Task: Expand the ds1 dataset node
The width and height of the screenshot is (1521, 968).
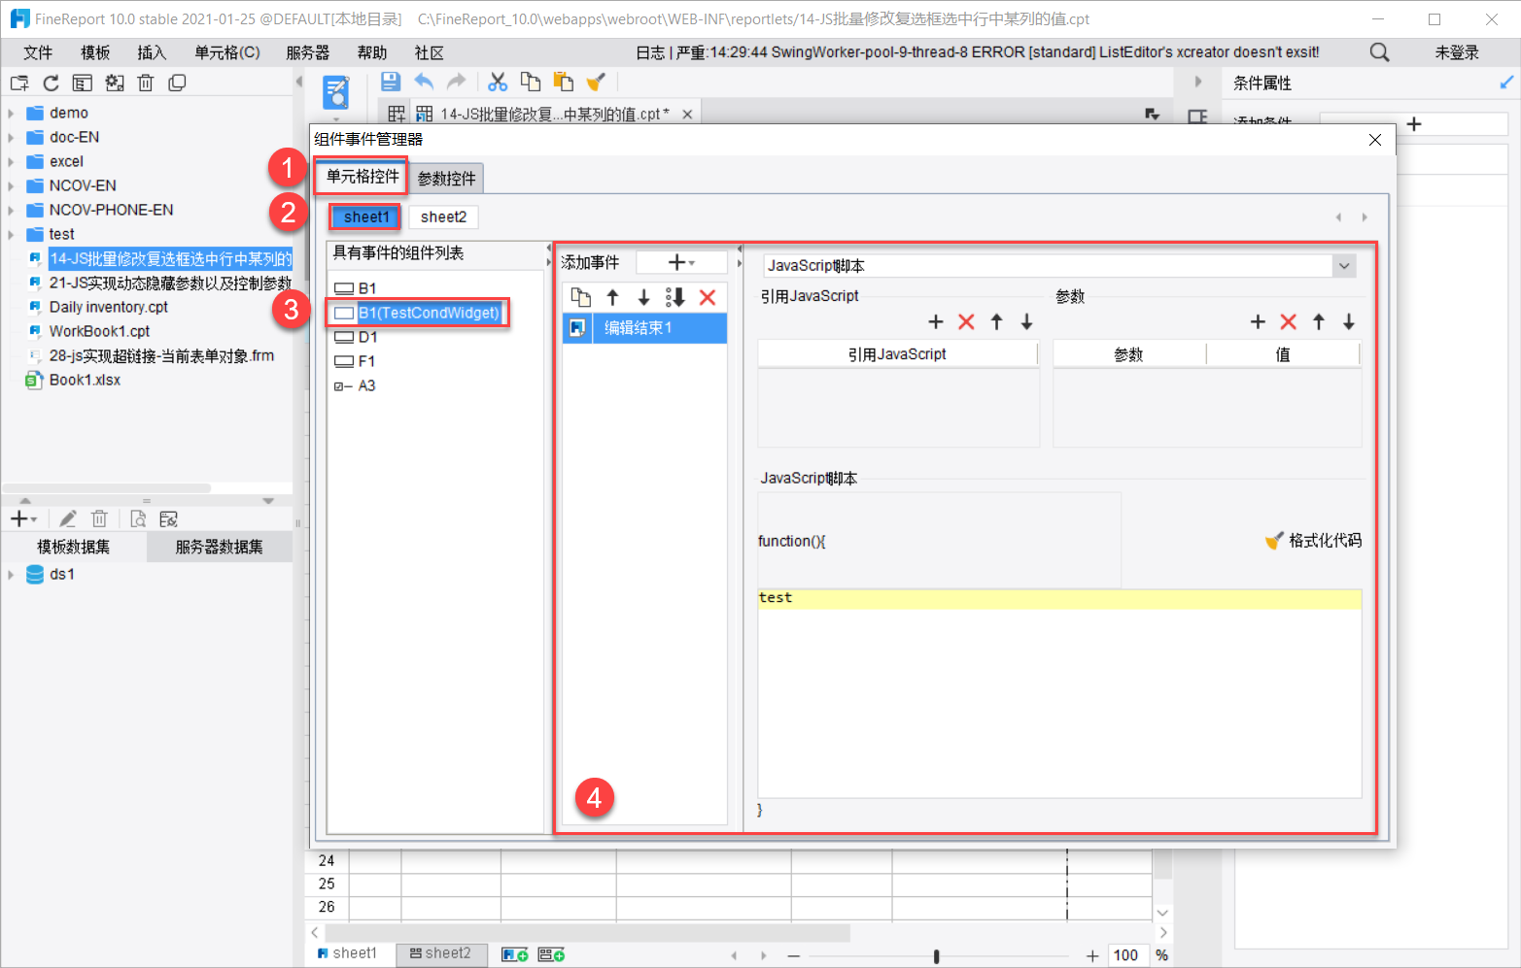Action: 11,575
